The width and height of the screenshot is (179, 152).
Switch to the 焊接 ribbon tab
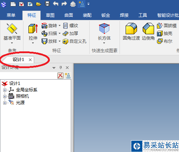pos(124,15)
